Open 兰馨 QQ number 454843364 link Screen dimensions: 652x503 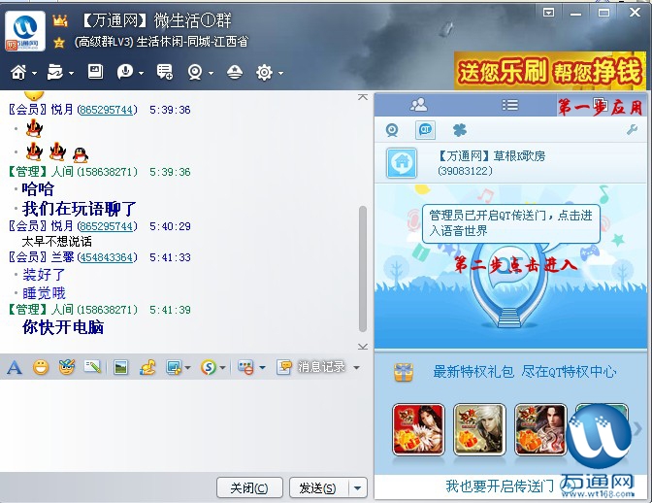pyautogui.click(x=108, y=257)
